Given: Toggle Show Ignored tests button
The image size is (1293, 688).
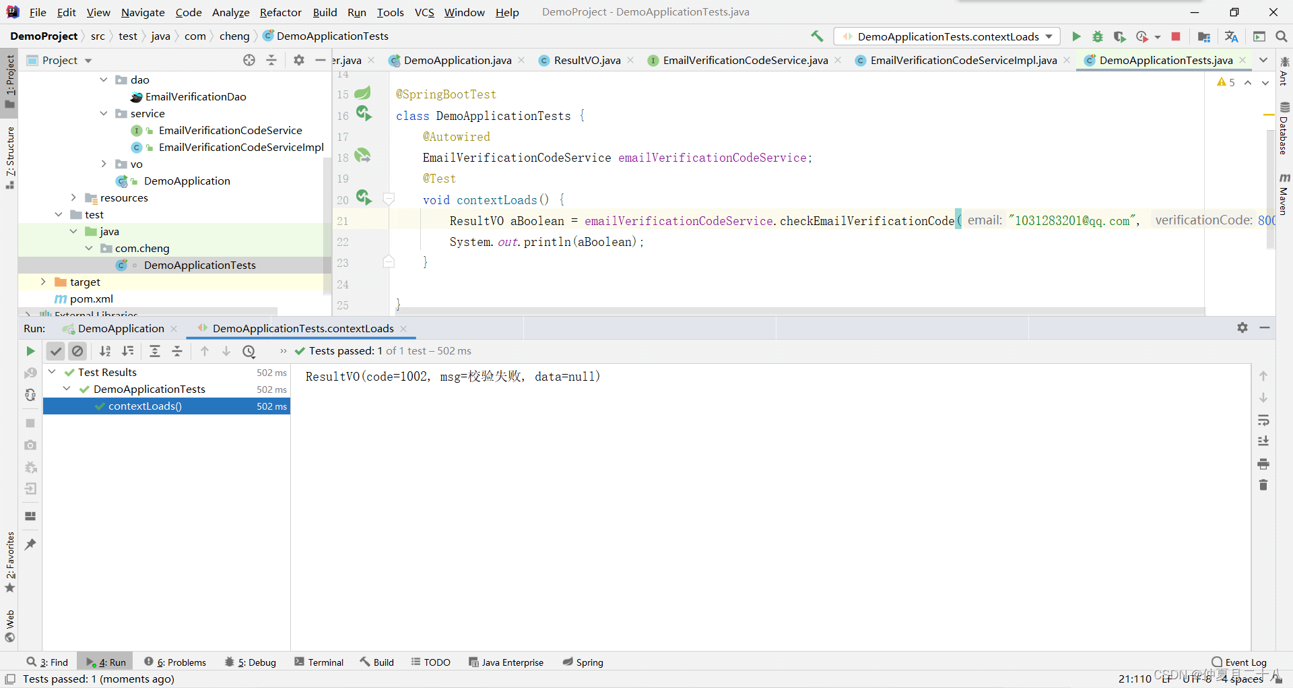Looking at the screenshot, I should point(77,351).
